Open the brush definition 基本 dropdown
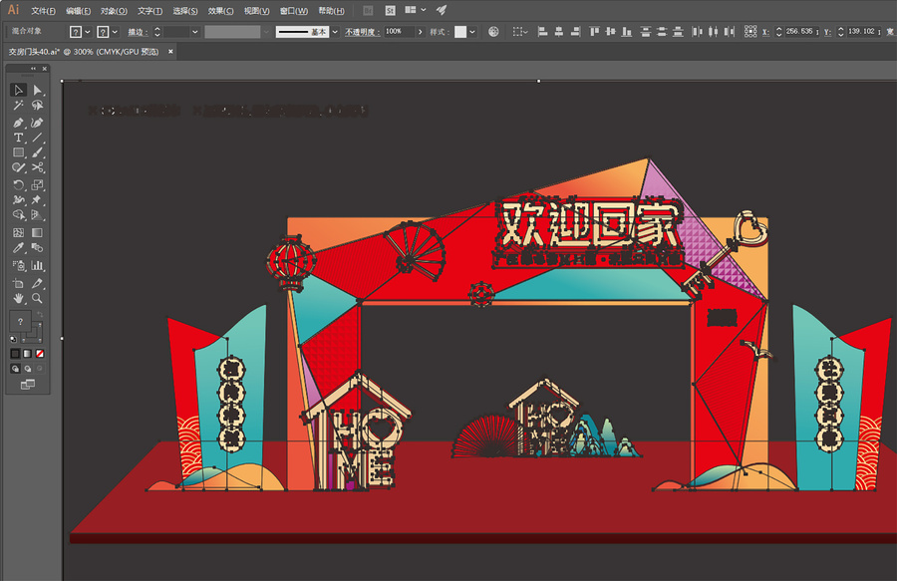897x581 pixels. [335, 32]
